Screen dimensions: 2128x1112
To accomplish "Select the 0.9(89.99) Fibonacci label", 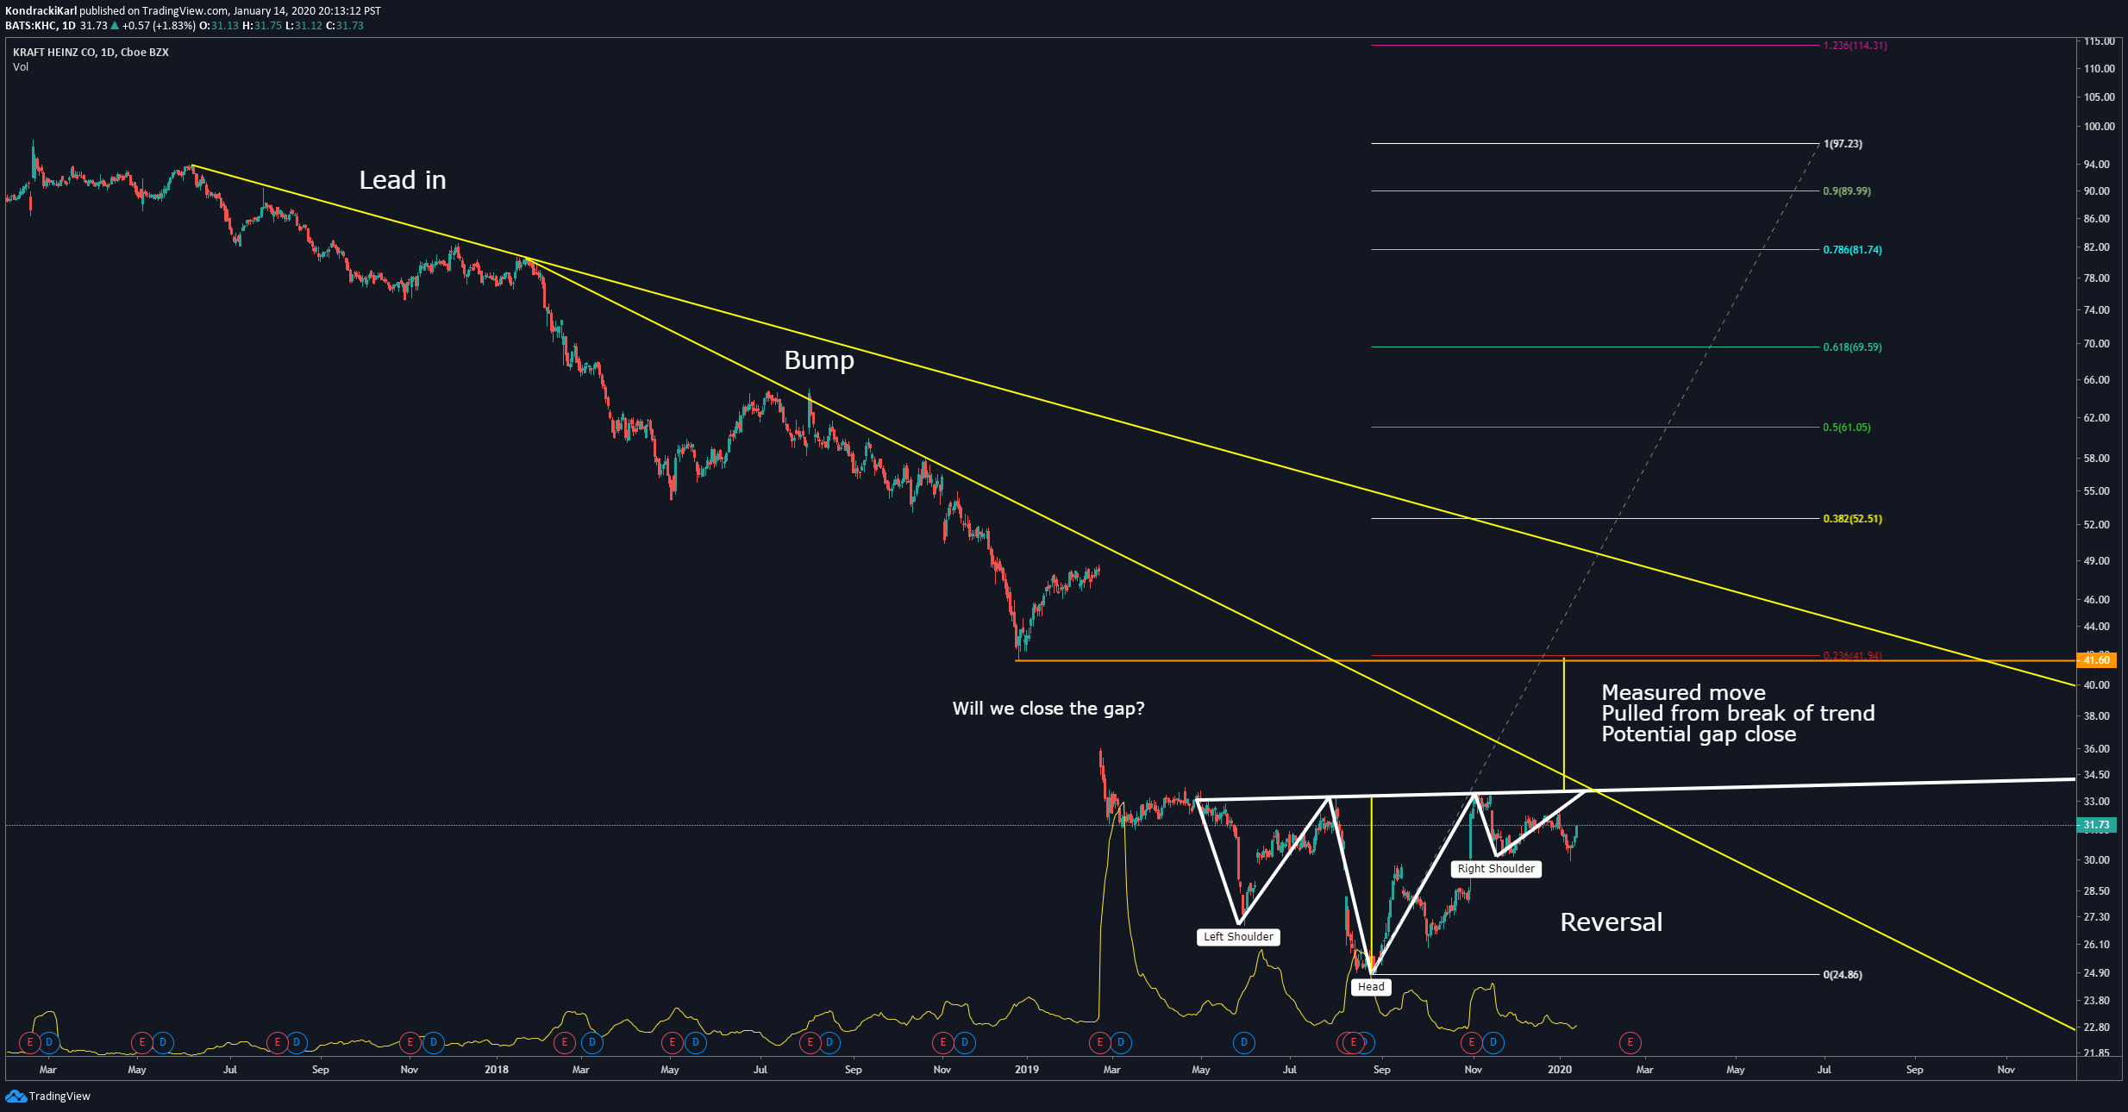I will (x=1847, y=191).
